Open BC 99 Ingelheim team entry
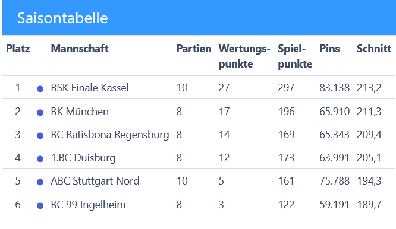 (x=88, y=205)
